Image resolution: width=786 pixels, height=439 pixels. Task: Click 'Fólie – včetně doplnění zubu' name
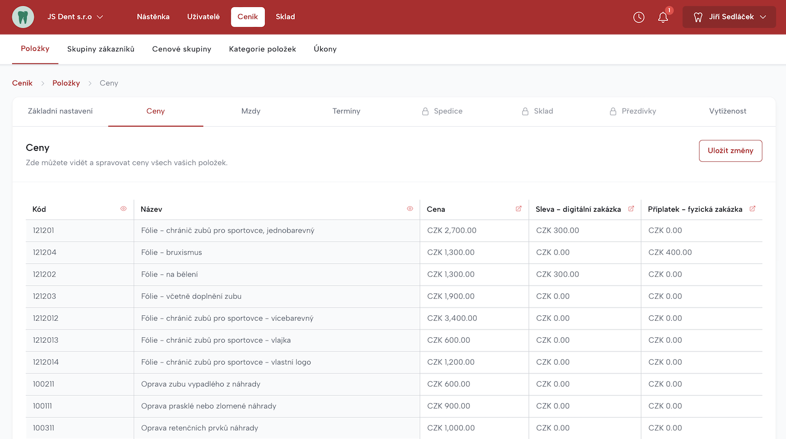click(x=191, y=297)
